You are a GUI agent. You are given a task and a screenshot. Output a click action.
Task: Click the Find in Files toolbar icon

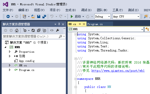pos(146,16)
